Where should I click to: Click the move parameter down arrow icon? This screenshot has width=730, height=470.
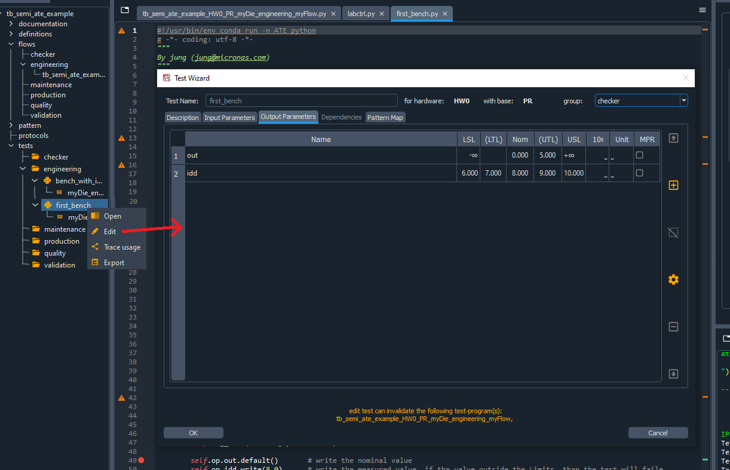pos(673,374)
